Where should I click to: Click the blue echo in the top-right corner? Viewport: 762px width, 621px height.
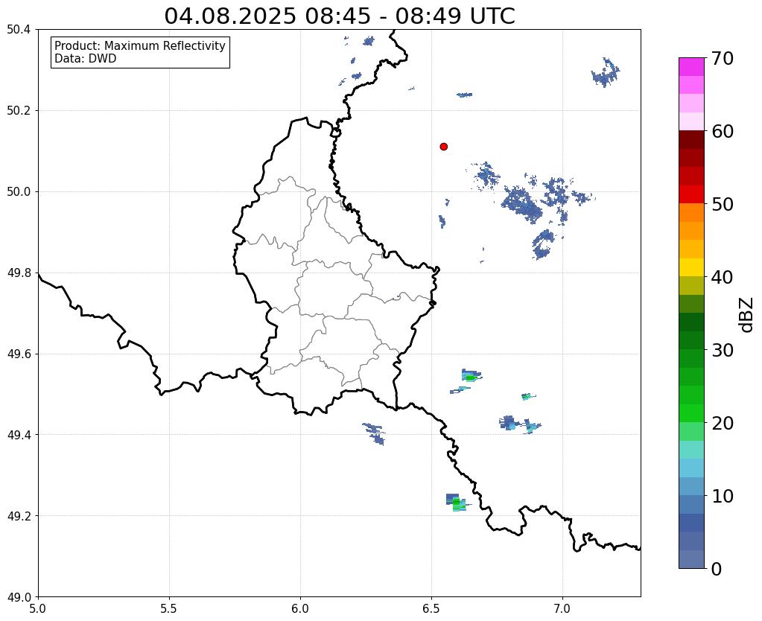tap(606, 72)
